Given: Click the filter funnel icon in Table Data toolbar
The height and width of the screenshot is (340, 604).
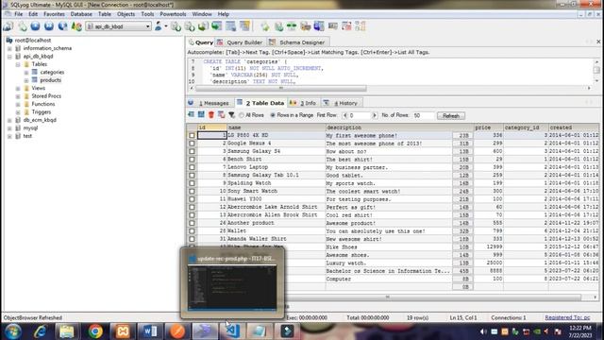Looking at the screenshot, I should point(231,115).
